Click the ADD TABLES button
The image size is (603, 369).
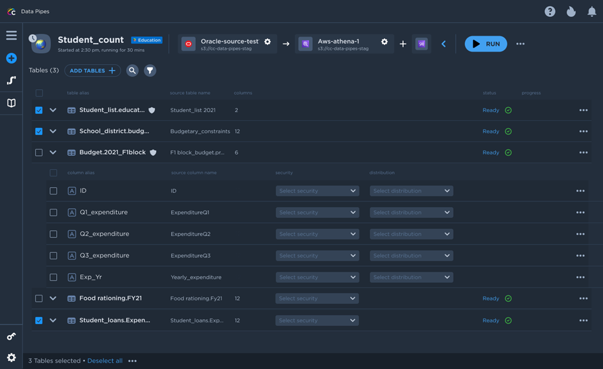pyautogui.click(x=92, y=70)
